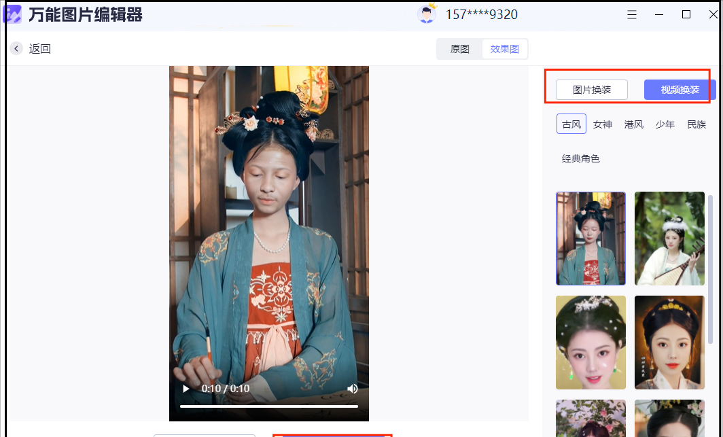Choose the 民族 style category
The image size is (723, 437).
point(696,124)
